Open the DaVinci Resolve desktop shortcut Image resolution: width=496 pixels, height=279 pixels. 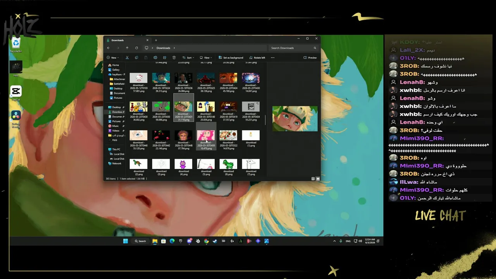click(16, 119)
